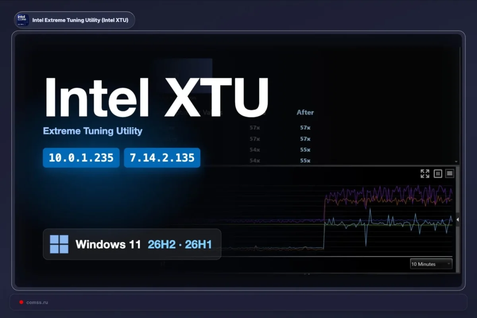Expand the graph to full screen
The width and height of the screenshot is (477, 318).
(x=425, y=173)
